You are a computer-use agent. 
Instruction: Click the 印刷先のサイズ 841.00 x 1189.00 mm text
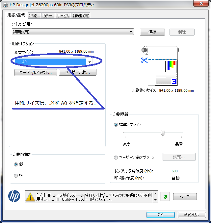163,90
